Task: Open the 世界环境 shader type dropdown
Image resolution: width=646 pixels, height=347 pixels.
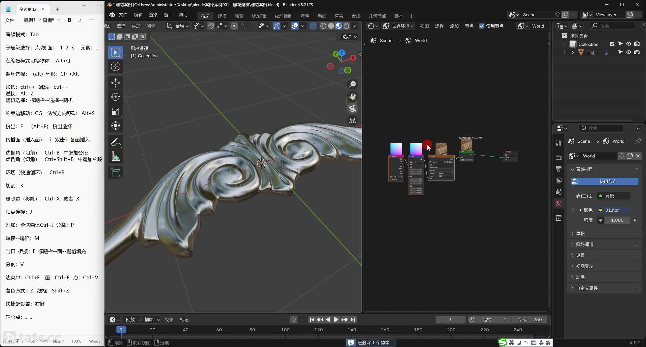Action: 399,26
